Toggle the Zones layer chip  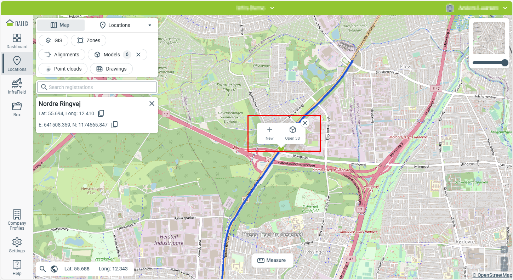(89, 40)
